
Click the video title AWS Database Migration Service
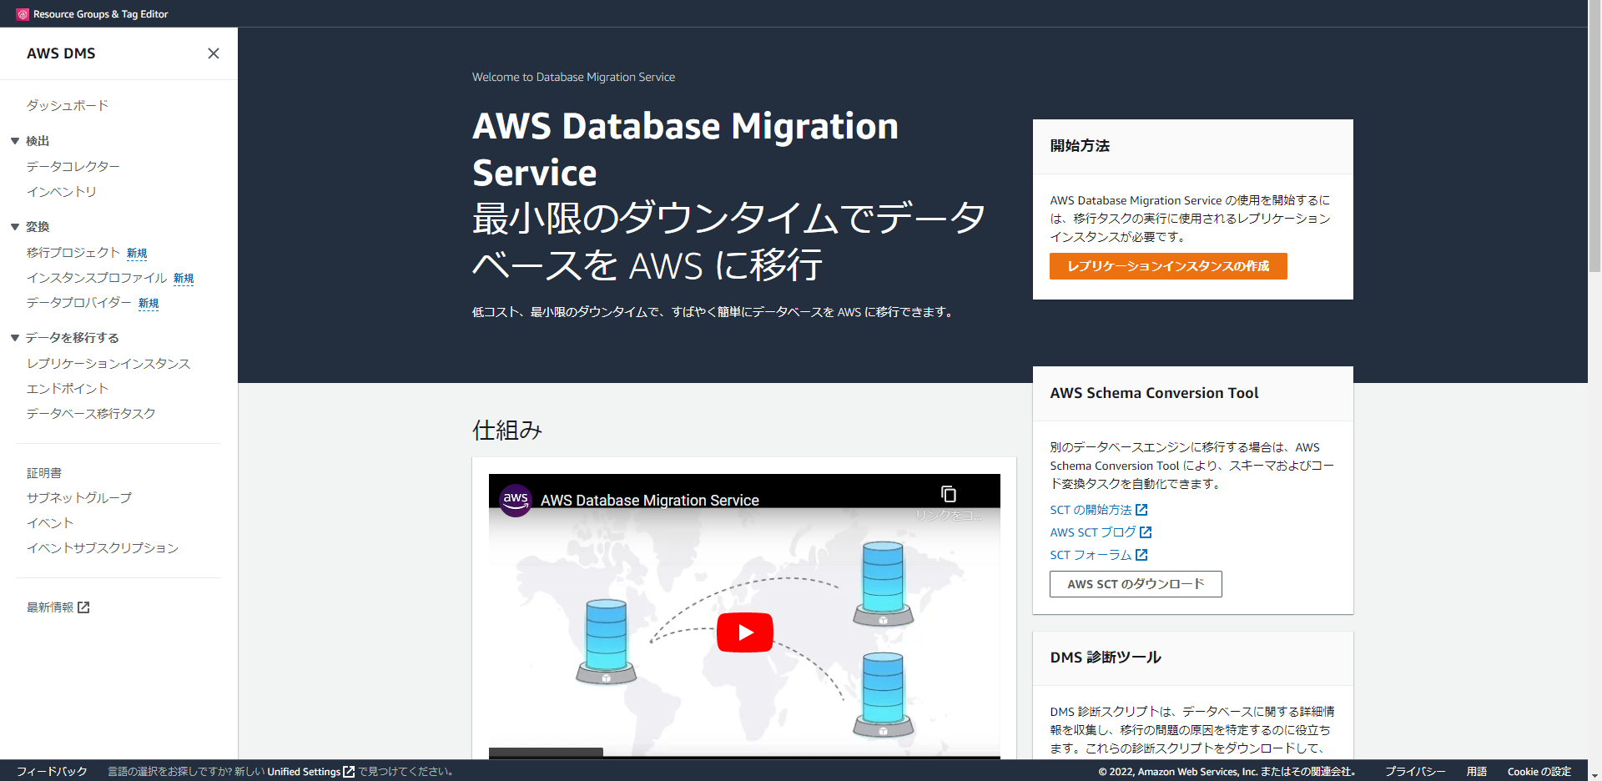(650, 501)
